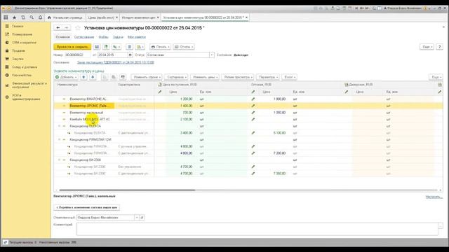Open responsible person field open button

(x=142, y=218)
